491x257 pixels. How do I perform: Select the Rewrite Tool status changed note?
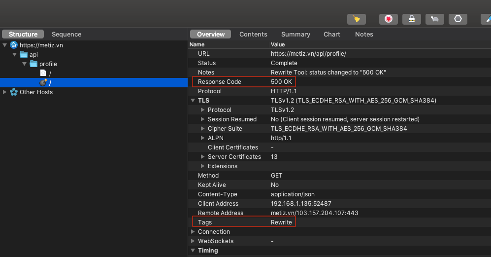328,73
